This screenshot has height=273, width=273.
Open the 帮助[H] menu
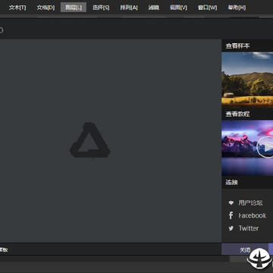pyautogui.click(x=237, y=8)
